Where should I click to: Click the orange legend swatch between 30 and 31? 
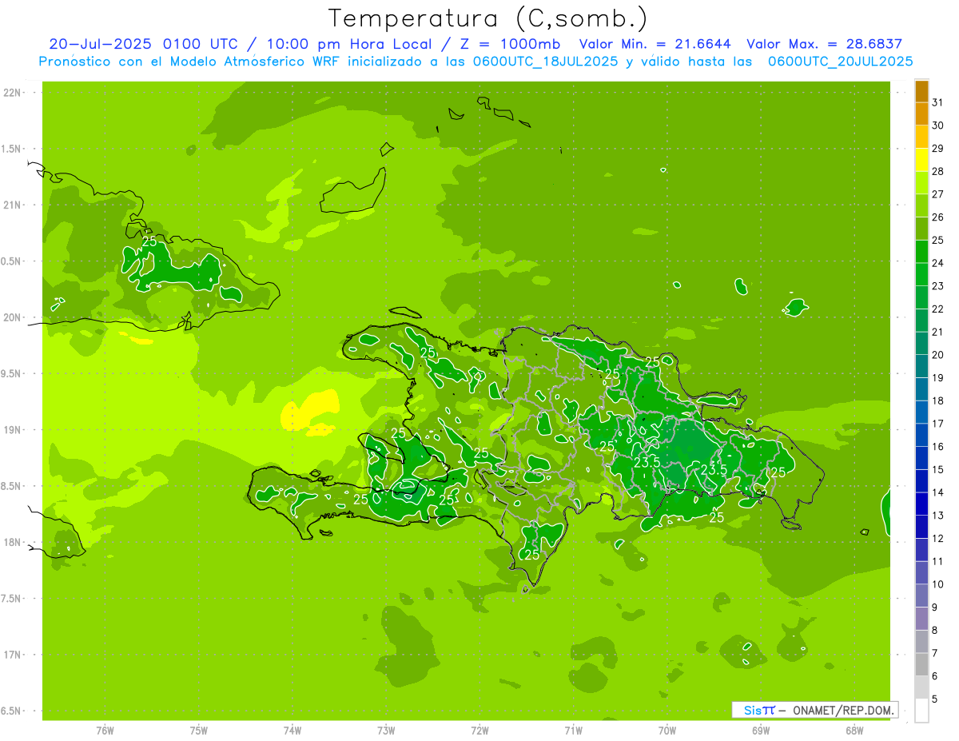click(x=921, y=114)
